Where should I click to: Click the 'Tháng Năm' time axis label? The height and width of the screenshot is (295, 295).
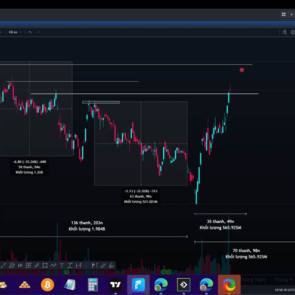coord(253,280)
